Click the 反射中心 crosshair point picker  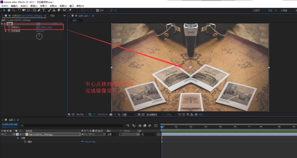pyautogui.click(x=38, y=27)
